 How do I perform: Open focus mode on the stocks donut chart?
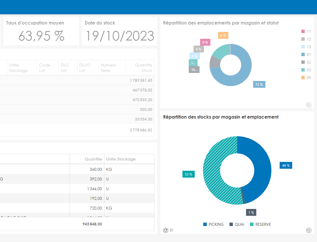coord(308,230)
